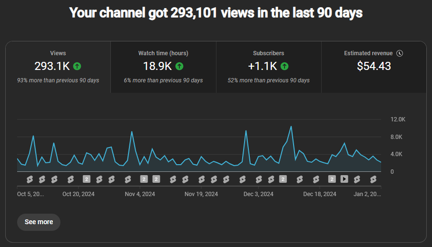Viewport: 432px width, 247px height.
Task: Click the highest peak on the views chart
Action: pos(291,127)
